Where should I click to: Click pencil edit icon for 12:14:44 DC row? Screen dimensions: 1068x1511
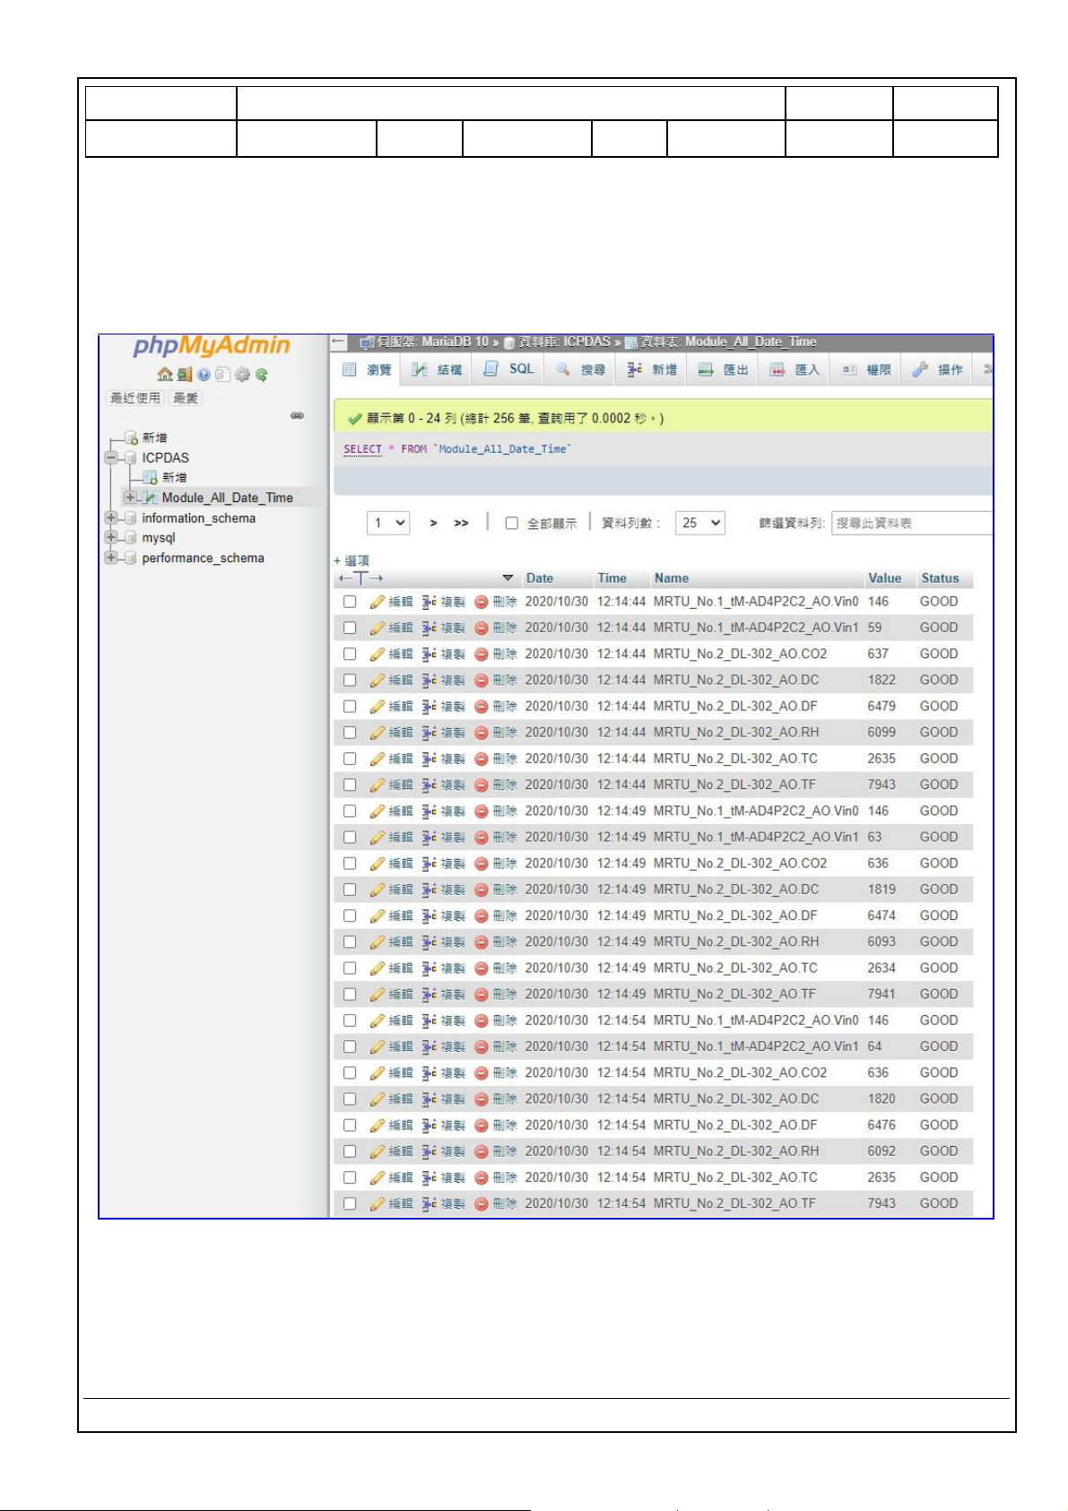(x=378, y=680)
